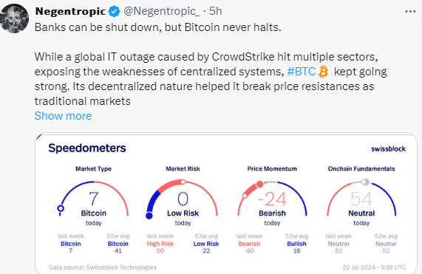Viewport: 422px width, 274px height.
Task: Open the Speedometers chart image
Action: 226,203
